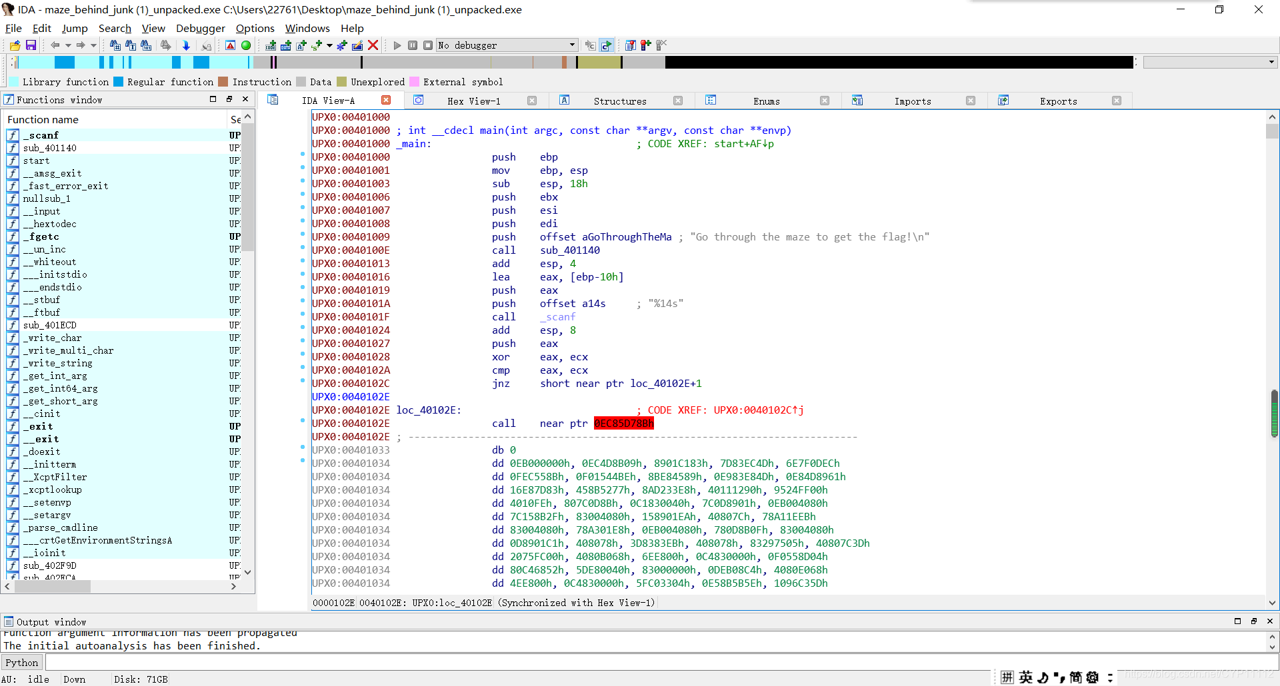
Task: Open the back history dropdown arrow
Action: click(x=67, y=45)
